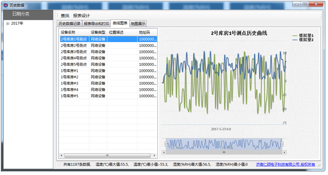Switch to the 地图展示 tab

pos(138,23)
